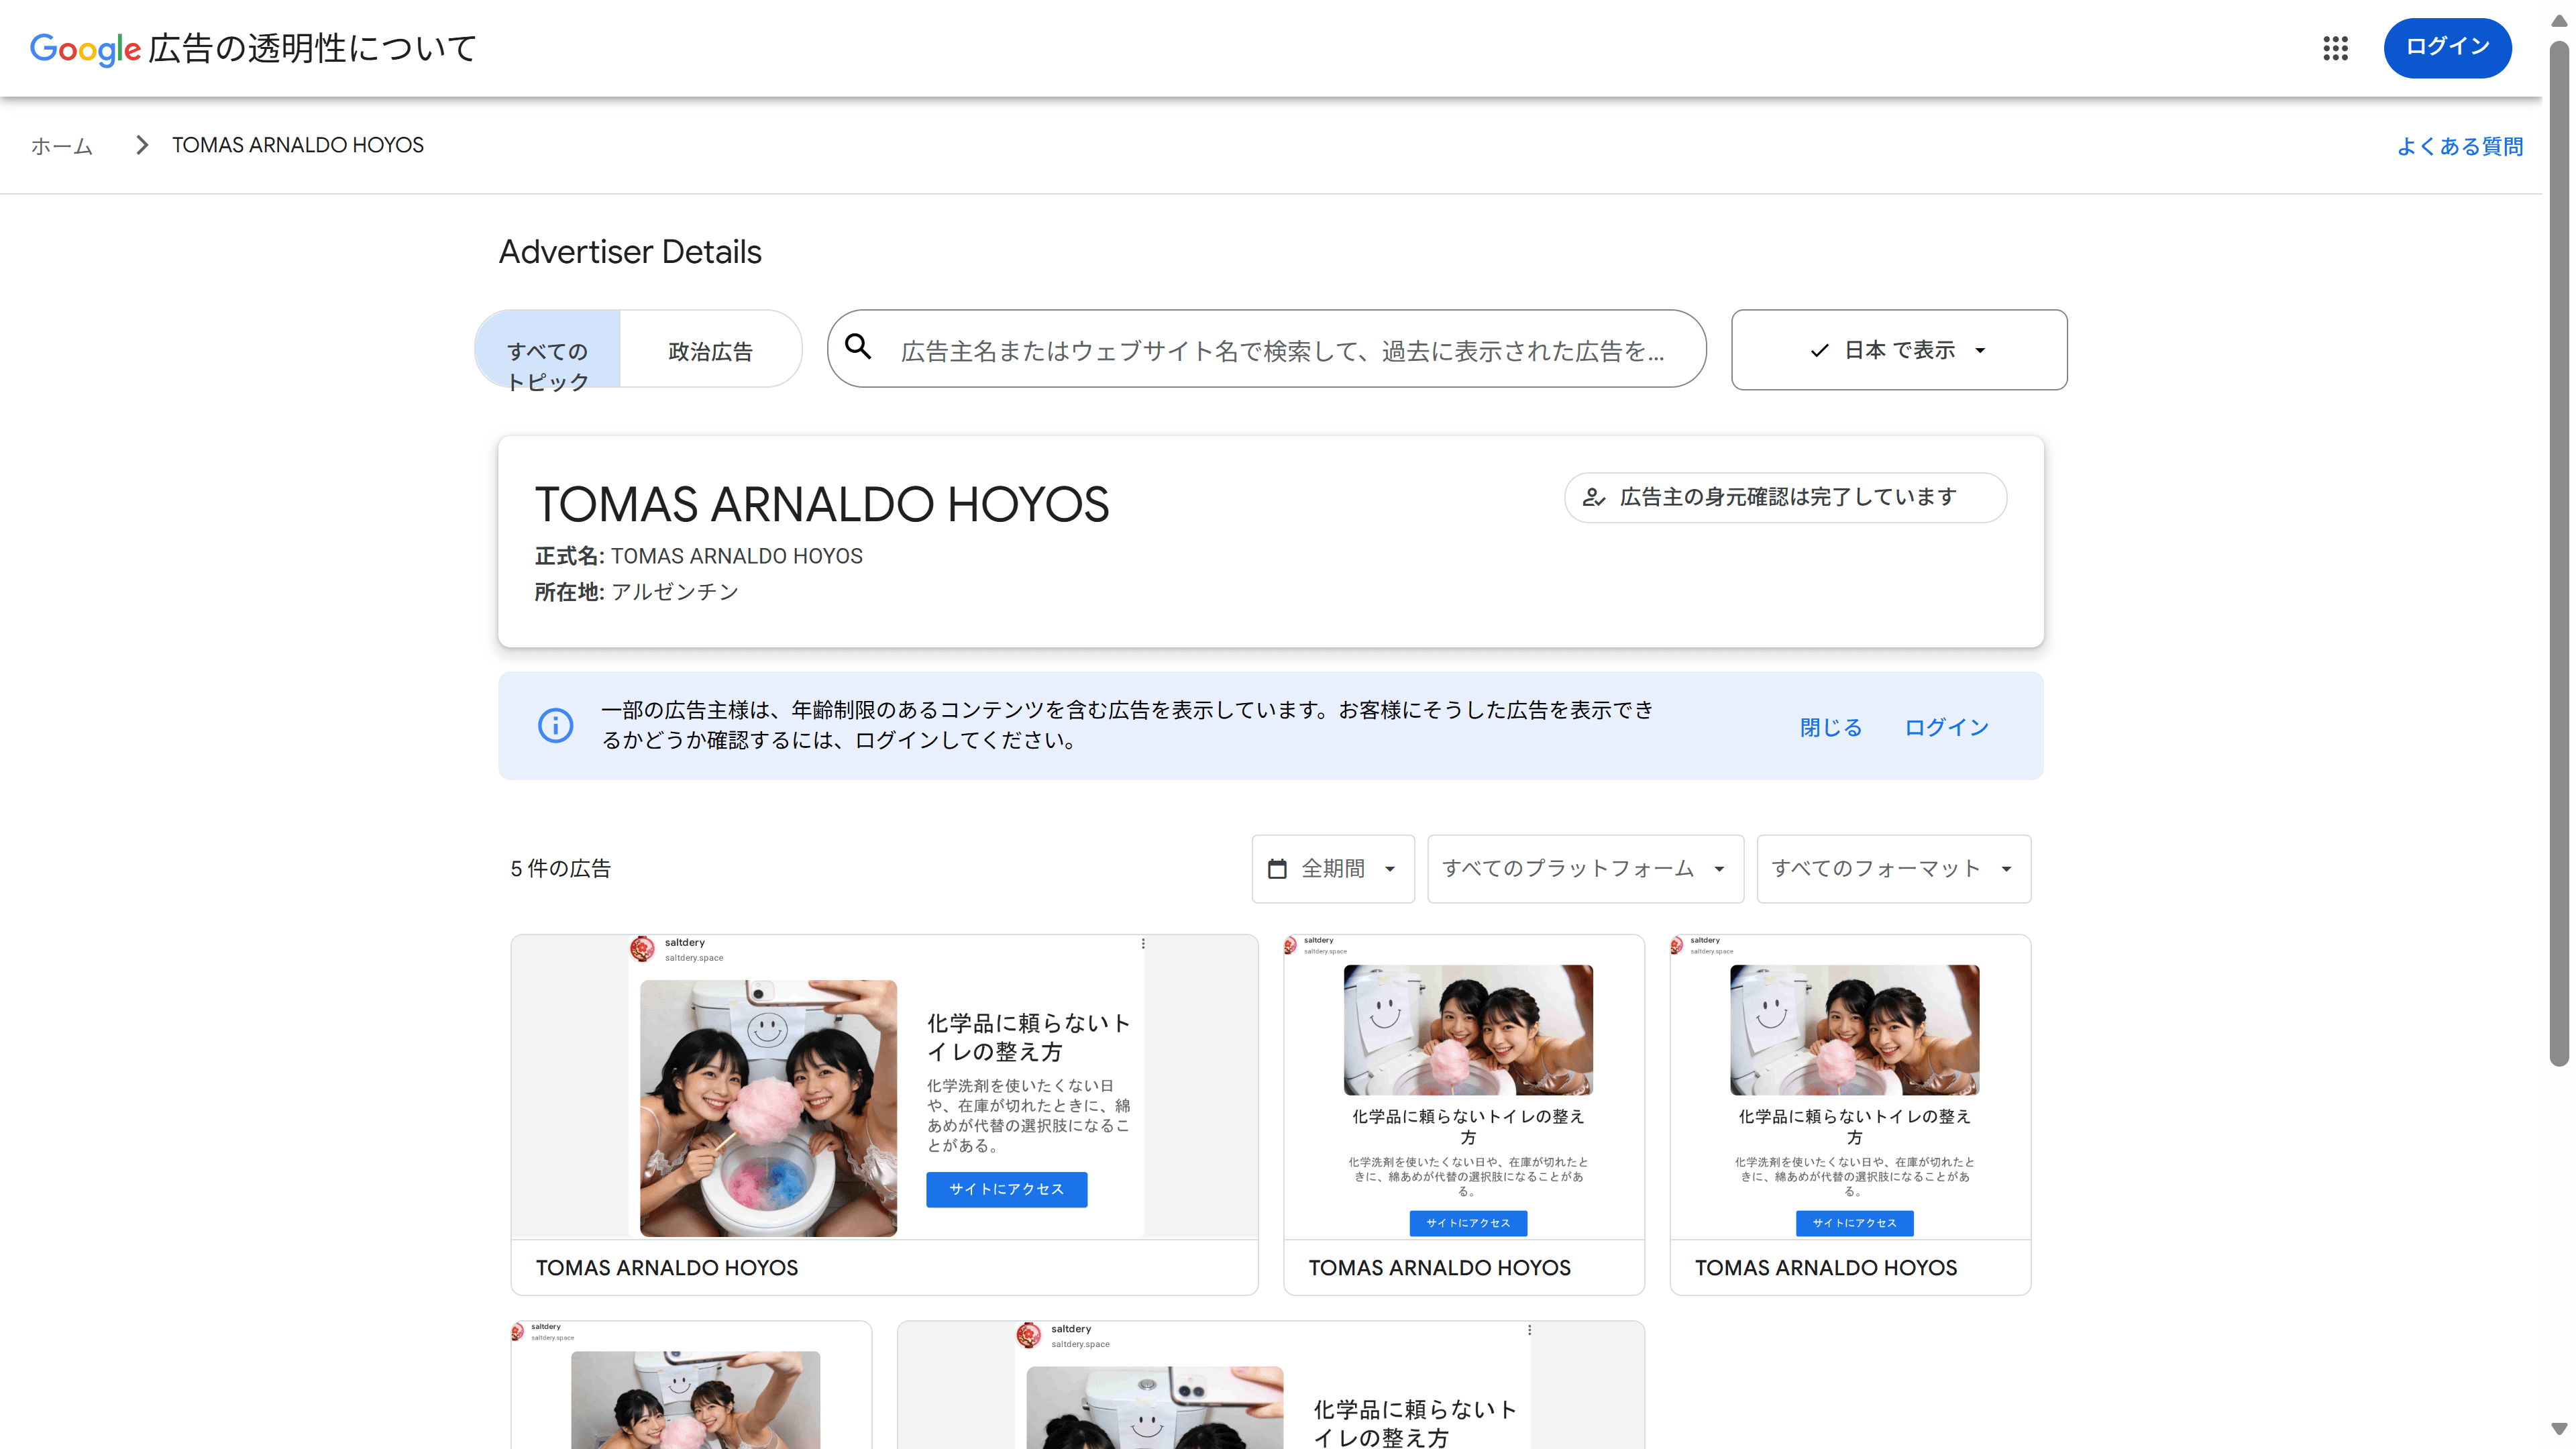Click the 正式名: TOMAS ARNALDO HOYOS text
Screen dimensions: 2576x1449
point(698,556)
